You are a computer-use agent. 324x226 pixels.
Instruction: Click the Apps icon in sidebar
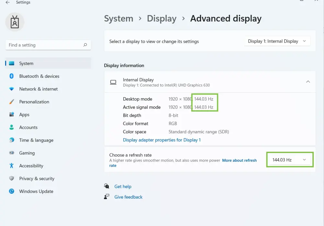tap(12, 114)
